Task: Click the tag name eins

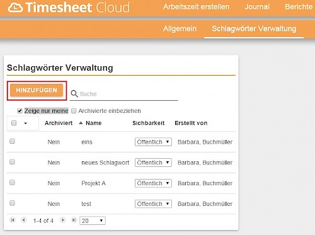Action: coord(87,142)
